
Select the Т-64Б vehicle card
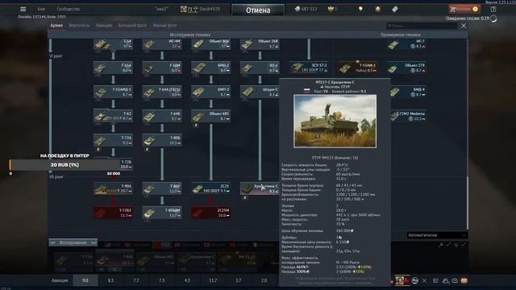pyautogui.click(x=162, y=116)
